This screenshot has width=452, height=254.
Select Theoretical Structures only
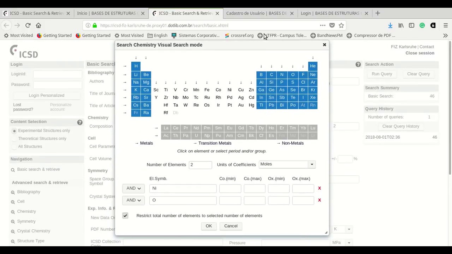[x=14, y=139]
